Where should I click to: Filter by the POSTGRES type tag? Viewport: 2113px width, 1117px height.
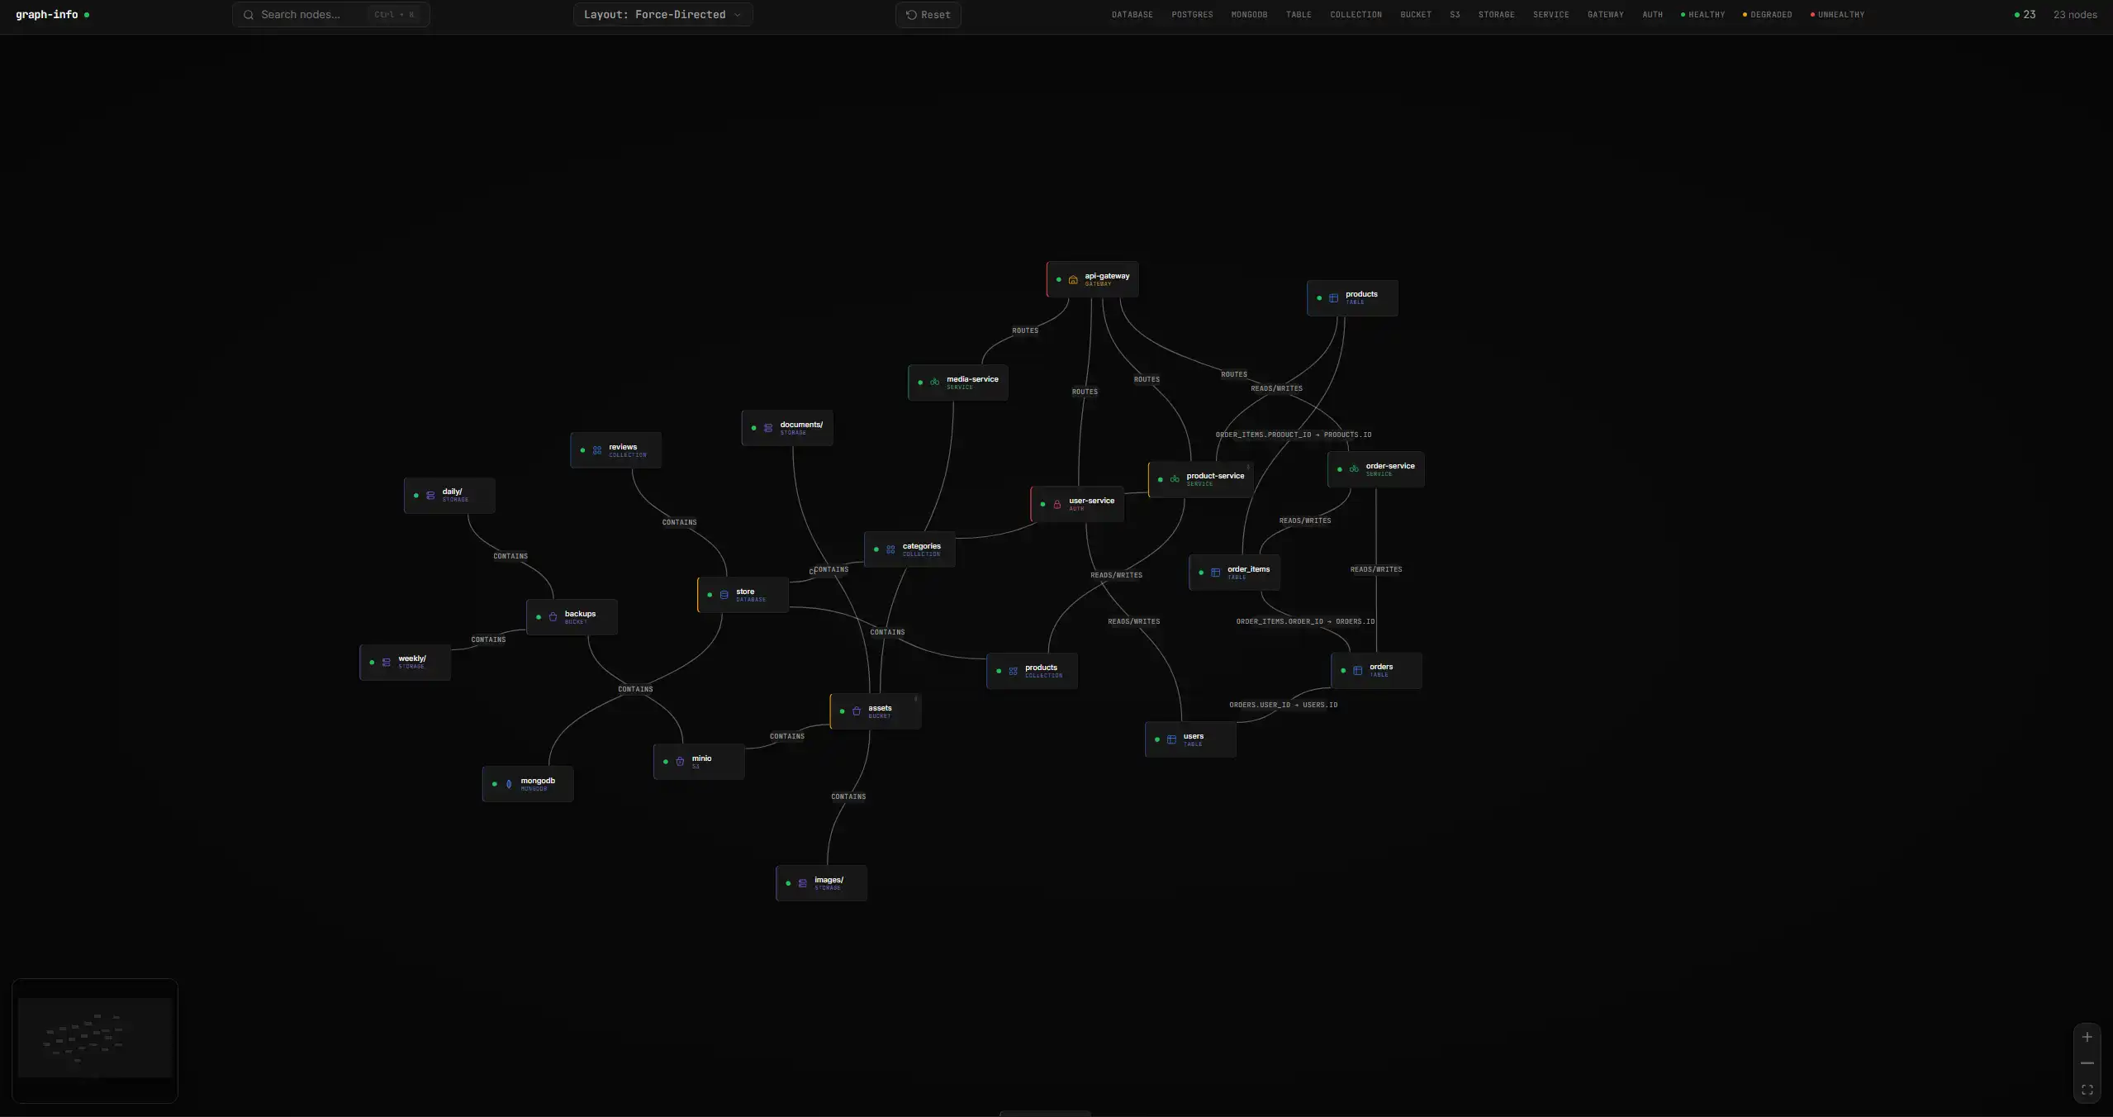[x=1192, y=15]
